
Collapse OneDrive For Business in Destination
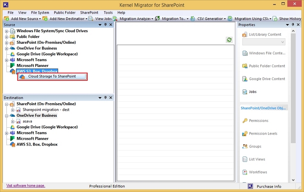click(7, 116)
